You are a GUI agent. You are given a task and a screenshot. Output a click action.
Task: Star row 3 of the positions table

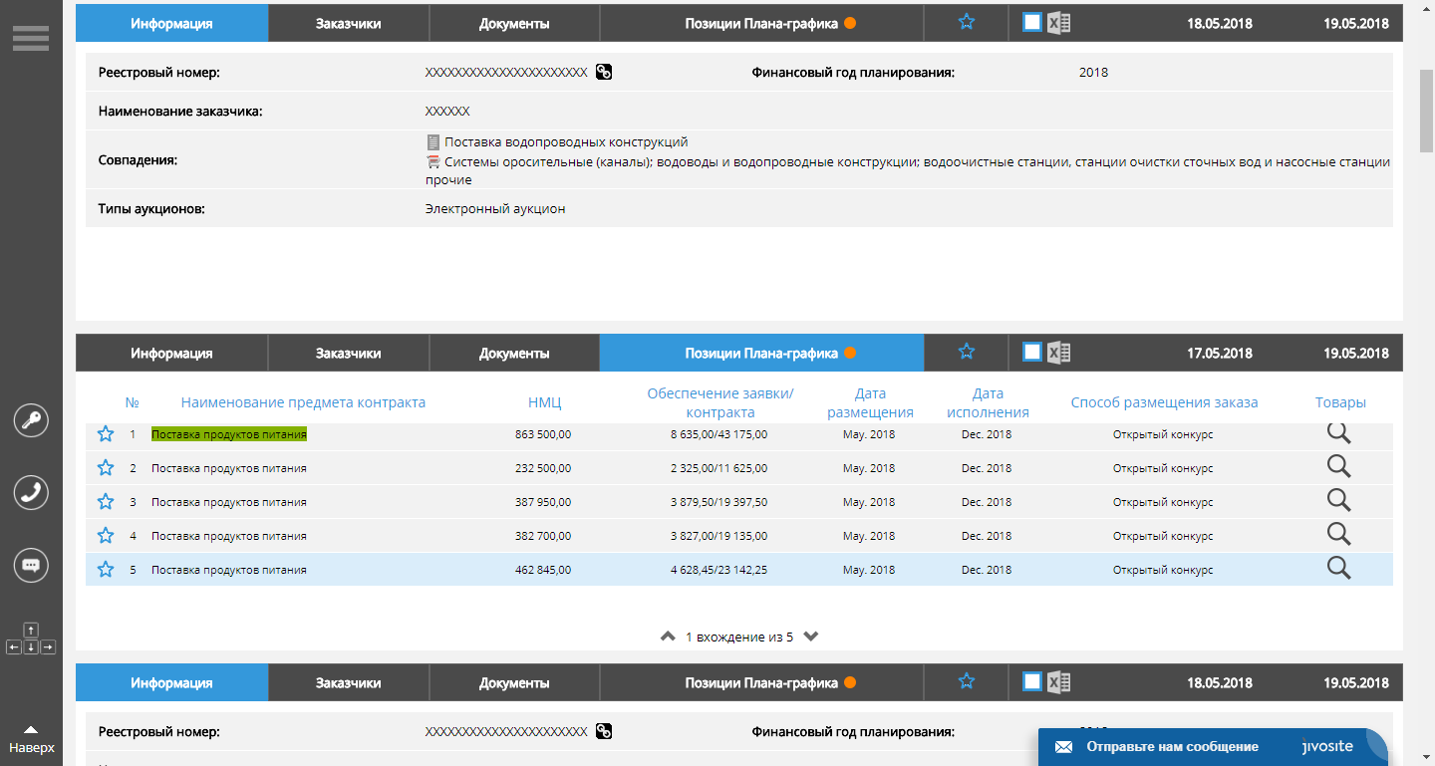[106, 502]
